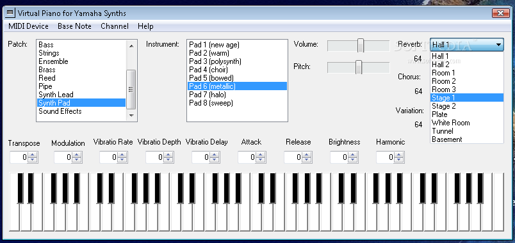Click the Brightness number field

(339, 157)
